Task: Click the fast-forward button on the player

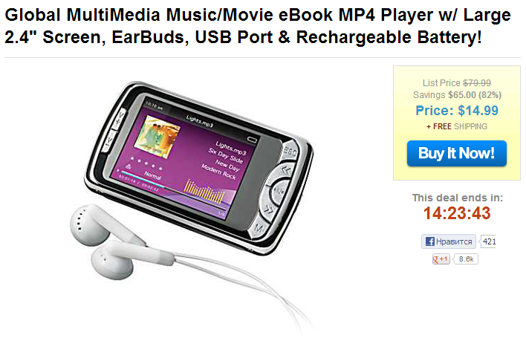Action: [269, 210]
